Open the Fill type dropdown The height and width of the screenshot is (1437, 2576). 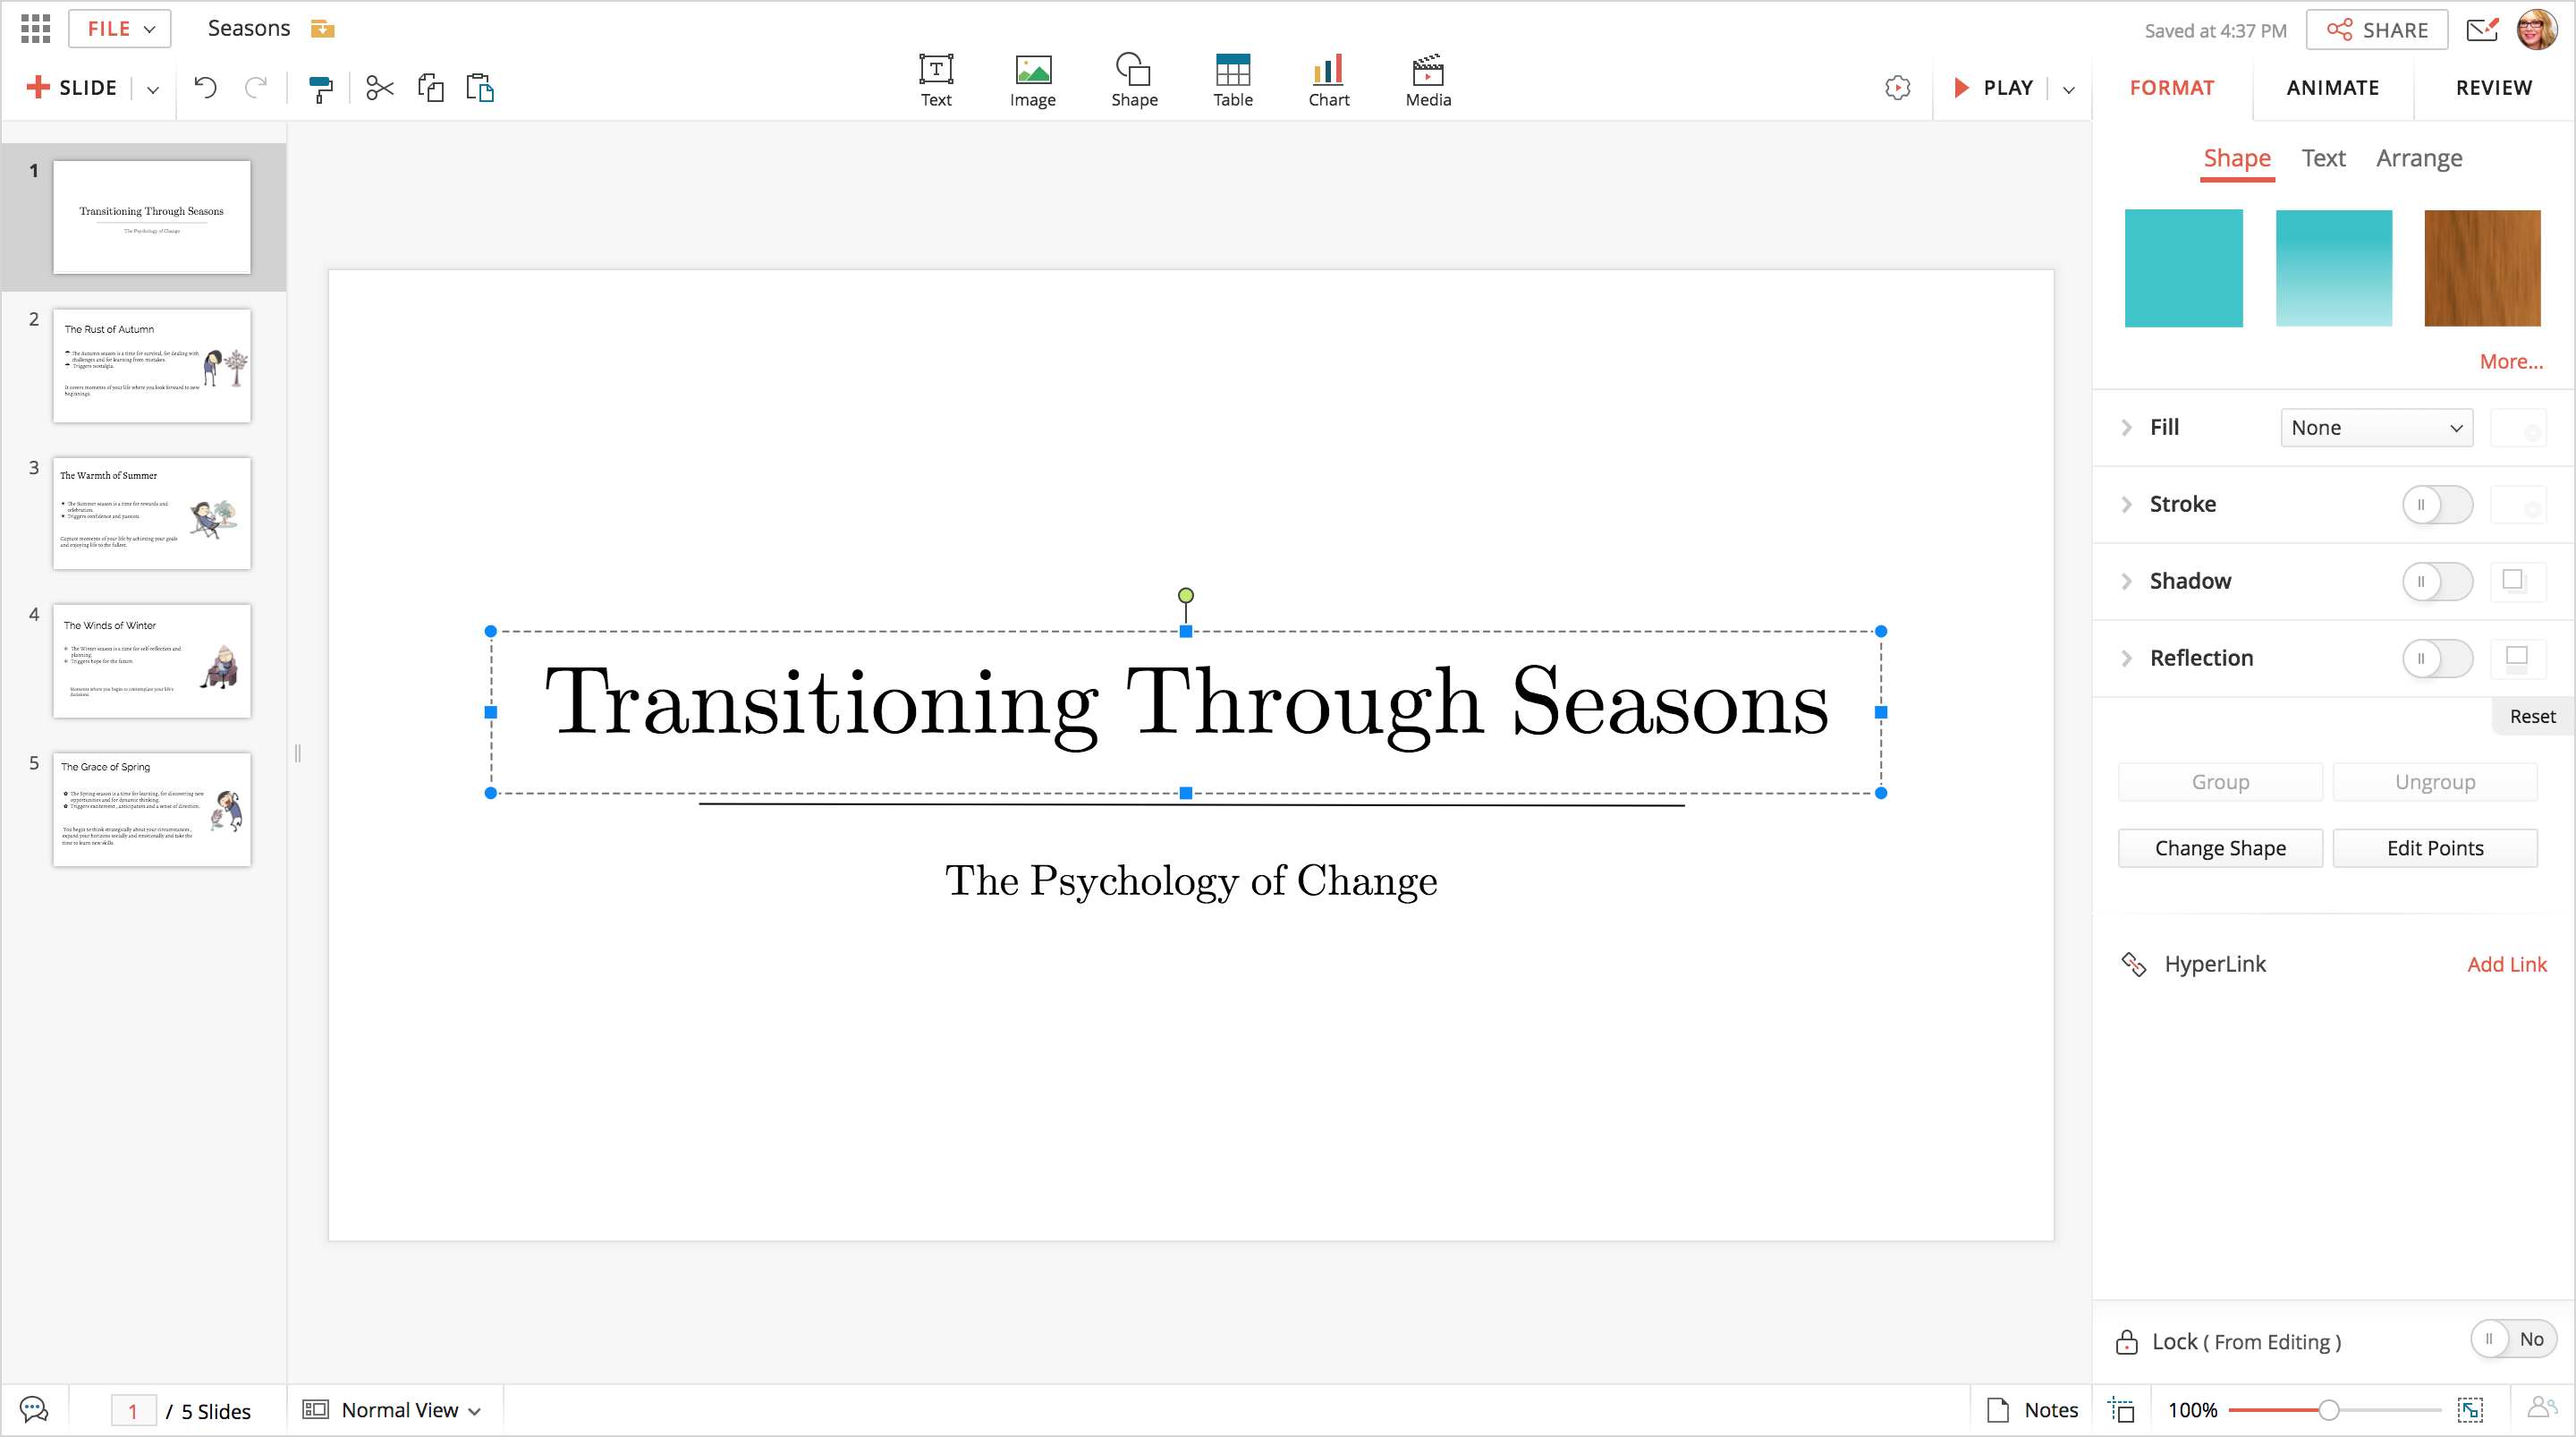2375,428
